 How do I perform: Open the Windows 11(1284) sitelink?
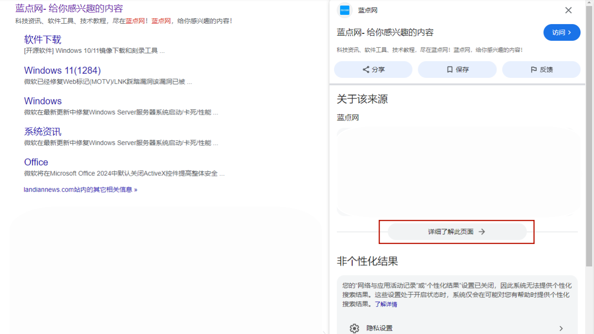pyautogui.click(x=62, y=70)
